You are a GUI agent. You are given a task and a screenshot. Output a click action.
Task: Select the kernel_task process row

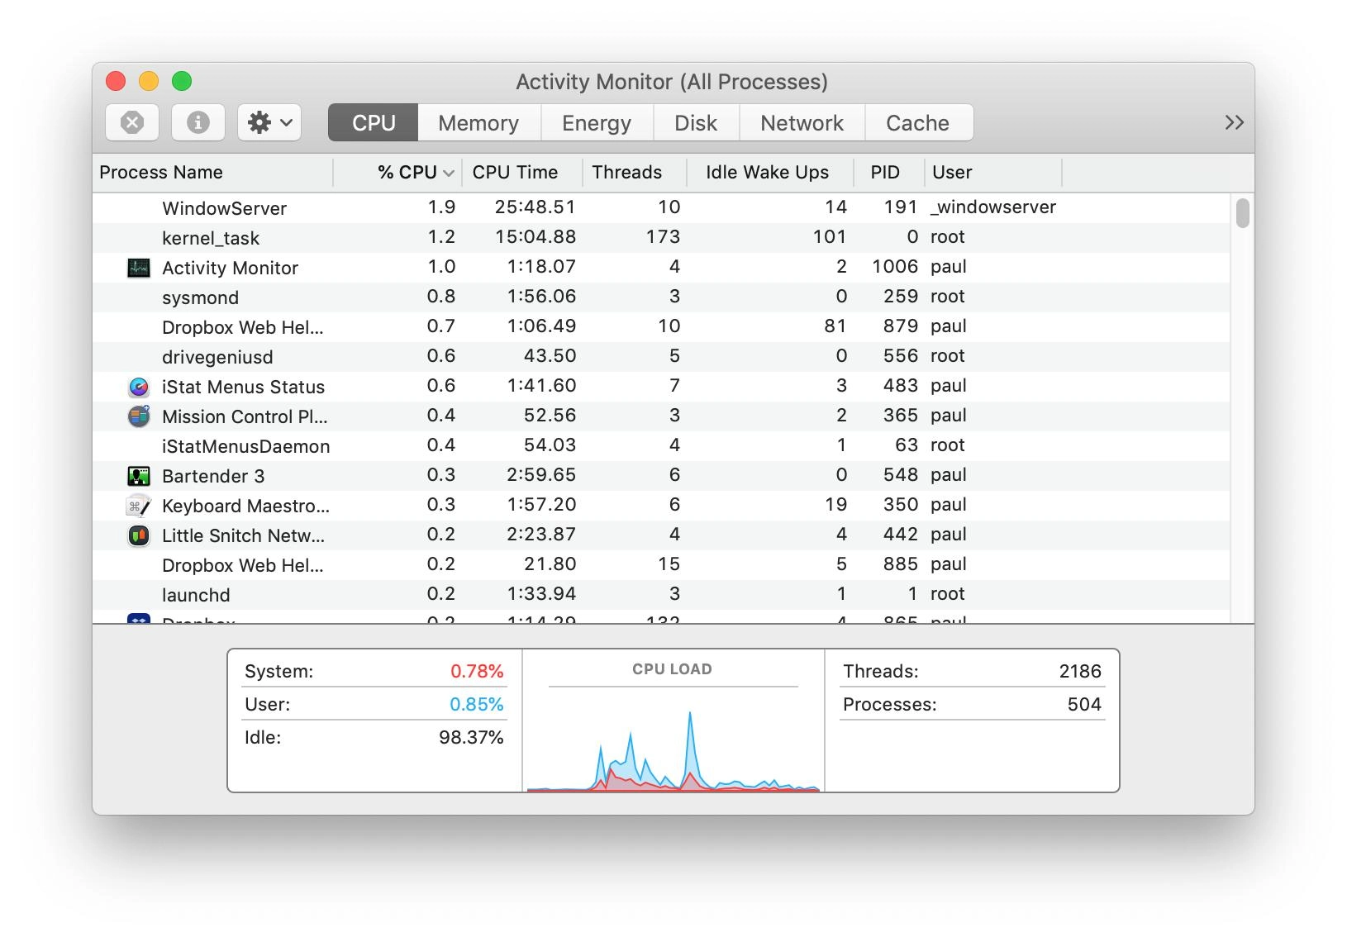point(661,237)
